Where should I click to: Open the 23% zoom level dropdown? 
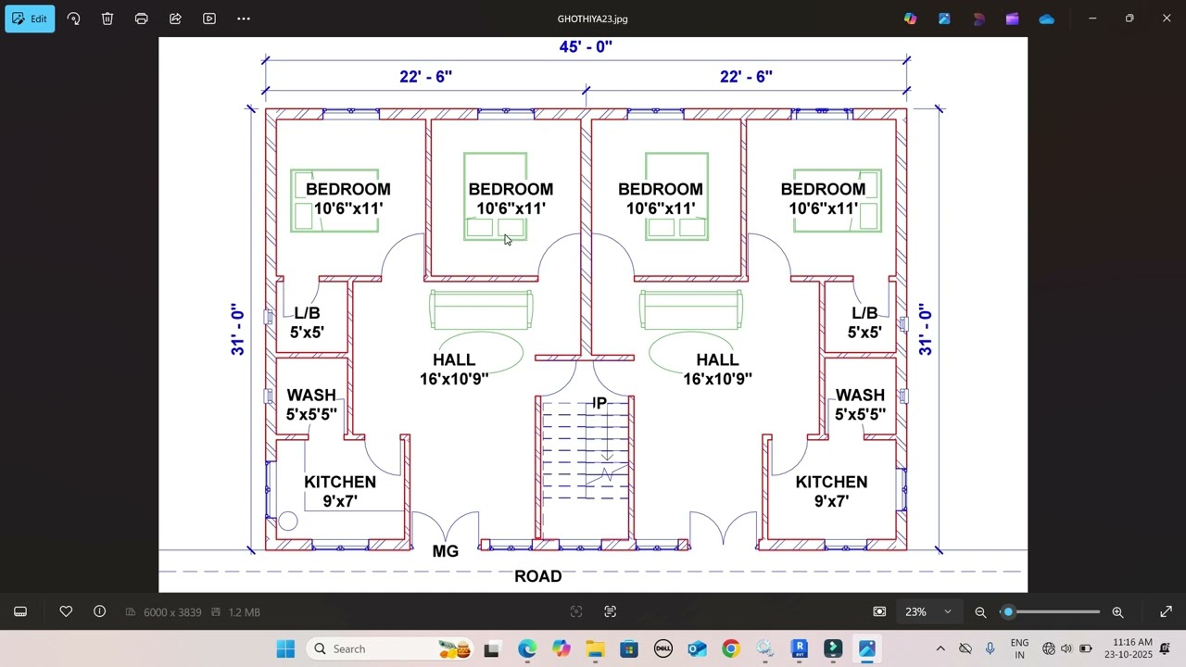coord(928,611)
